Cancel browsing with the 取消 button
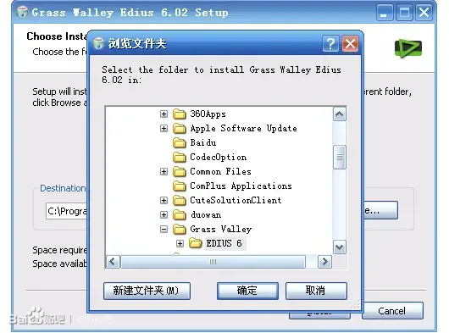This screenshot has width=449, height=333. pos(316,291)
